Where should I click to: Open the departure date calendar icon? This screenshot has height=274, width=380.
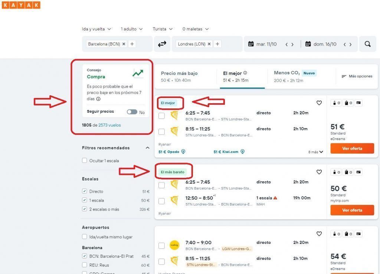(x=251, y=44)
